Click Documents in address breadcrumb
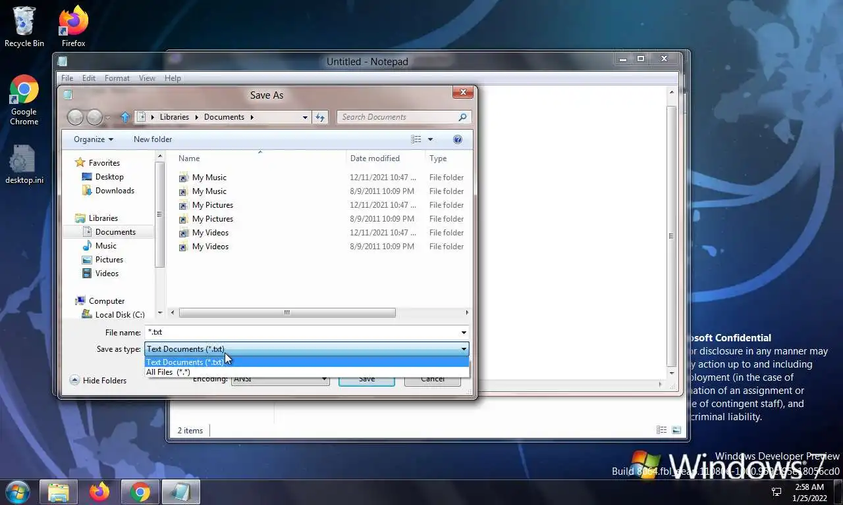The width and height of the screenshot is (843, 505). (224, 117)
